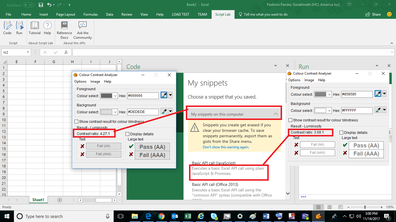The height and width of the screenshot is (222, 396).
Task: Open Google Chrome from the taskbar
Action: (x=161, y=216)
